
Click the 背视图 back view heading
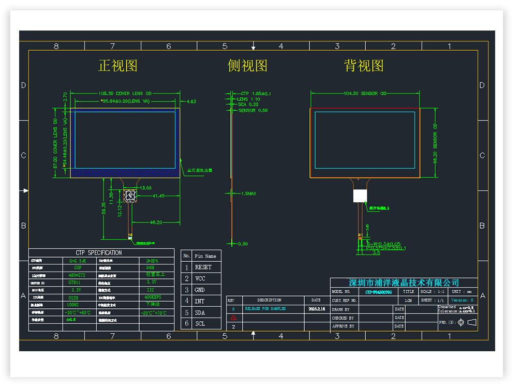tap(364, 66)
